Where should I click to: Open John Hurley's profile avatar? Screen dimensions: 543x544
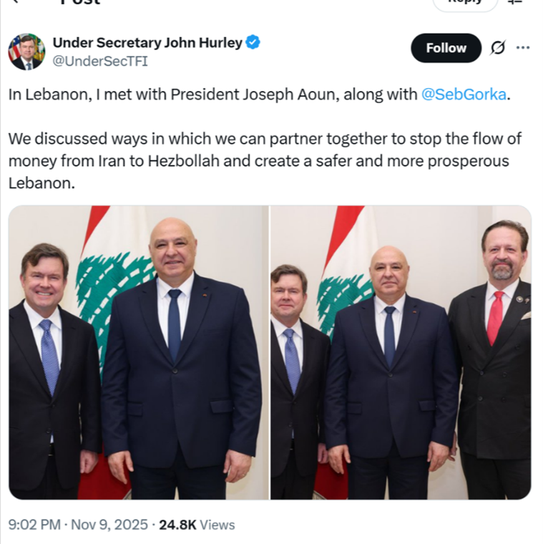tap(26, 52)
